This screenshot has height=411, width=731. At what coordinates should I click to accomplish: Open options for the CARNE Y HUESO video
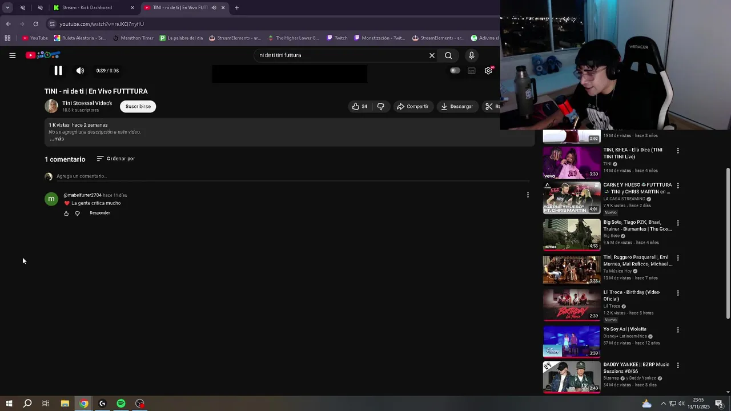[x=678, y=186]
